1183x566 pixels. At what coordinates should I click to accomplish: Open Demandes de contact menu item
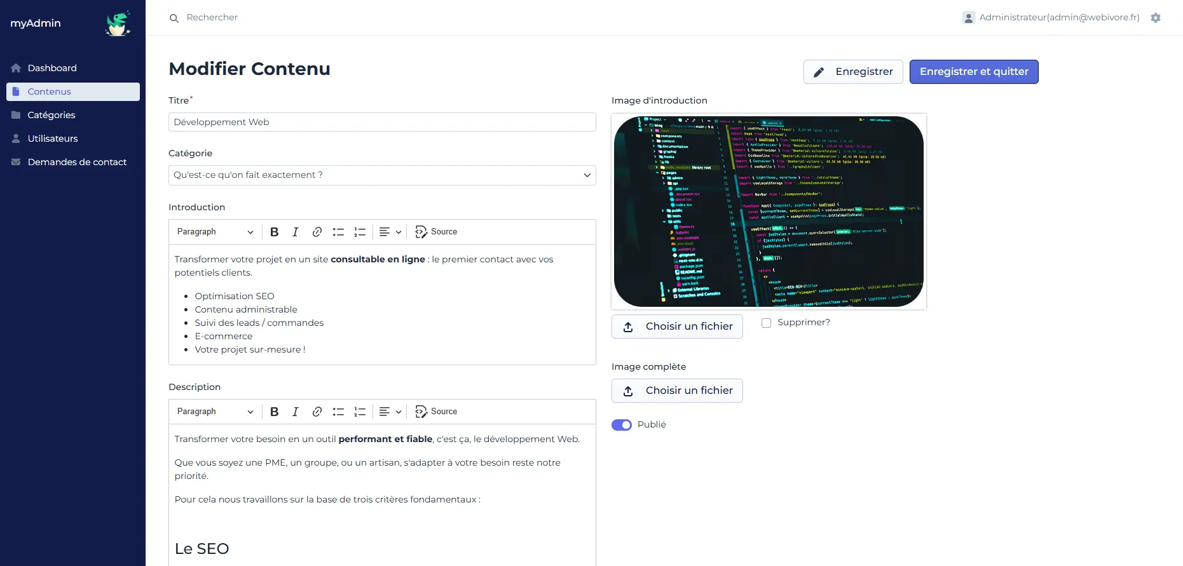(73, 162)
